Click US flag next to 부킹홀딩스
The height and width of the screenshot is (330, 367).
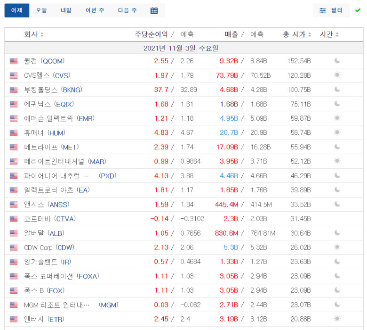14,90
